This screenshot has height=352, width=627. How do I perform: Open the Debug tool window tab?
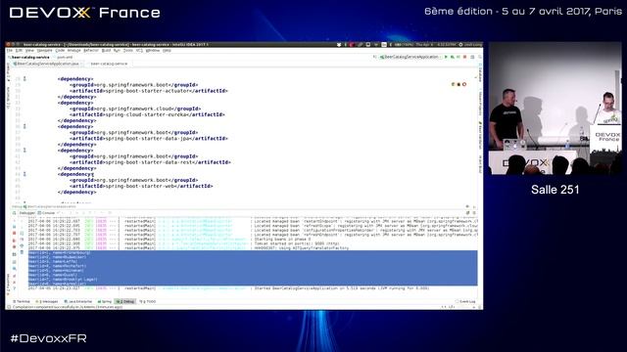125,301
